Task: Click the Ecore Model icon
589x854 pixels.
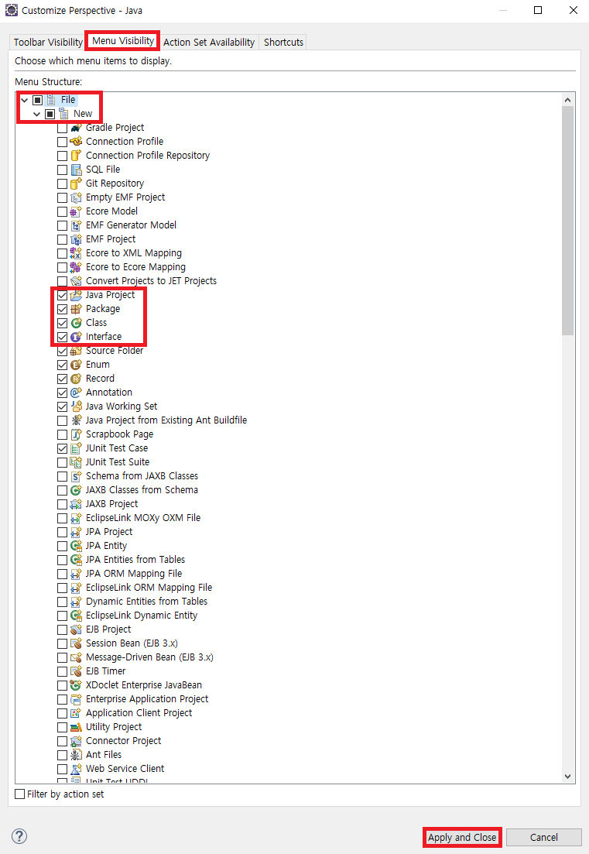Action: pos(76,211)
